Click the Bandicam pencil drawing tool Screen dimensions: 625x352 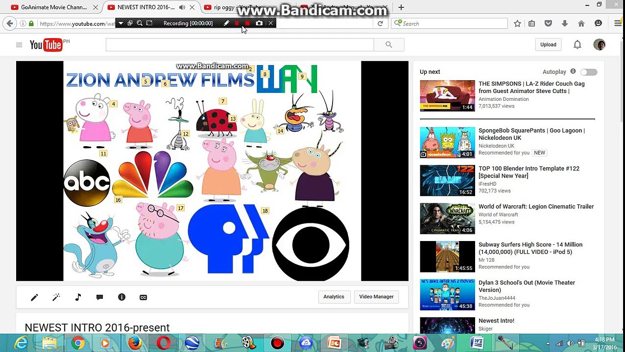pos(226,23)
